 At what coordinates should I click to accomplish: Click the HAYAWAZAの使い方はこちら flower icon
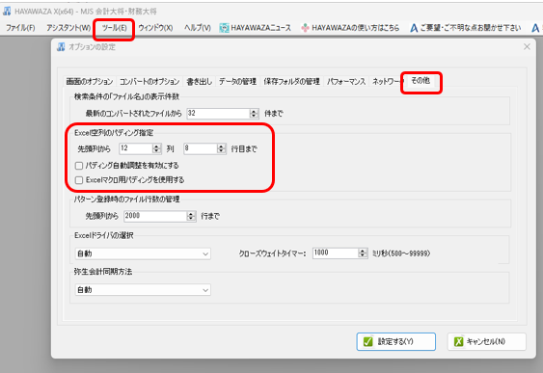[305, 28]
